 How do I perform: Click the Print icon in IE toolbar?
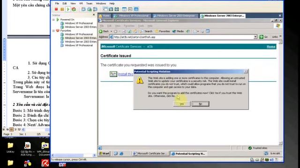202,31
